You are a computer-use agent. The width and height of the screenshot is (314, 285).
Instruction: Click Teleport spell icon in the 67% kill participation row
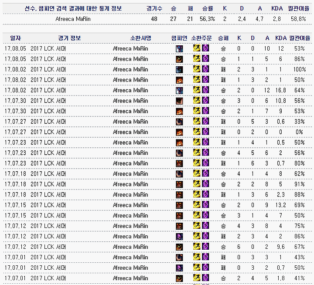point(205,246)
